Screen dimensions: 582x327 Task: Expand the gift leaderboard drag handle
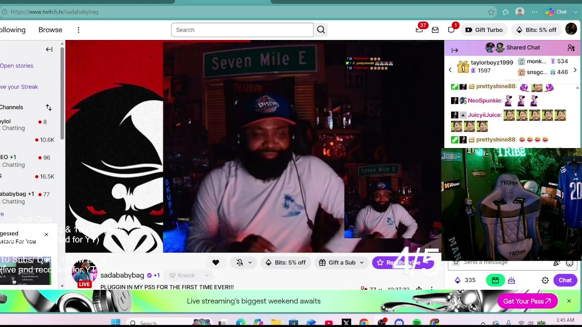coord(512,80)
